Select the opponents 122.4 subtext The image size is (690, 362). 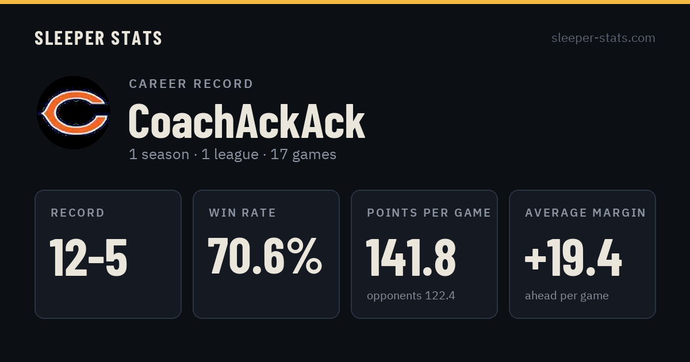[411, 296]
